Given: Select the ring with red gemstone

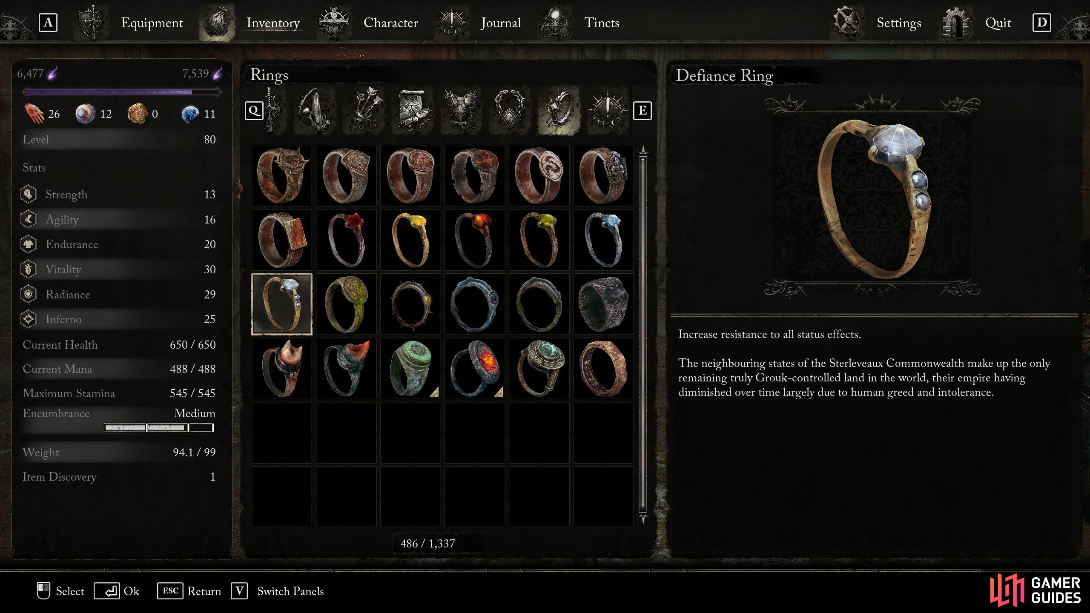Looking at the screenshot, I should 346,240.
